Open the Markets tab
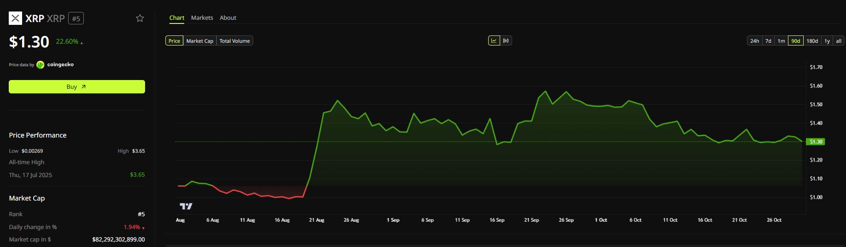This screenshot has height=247, width=846. (202, 18)
